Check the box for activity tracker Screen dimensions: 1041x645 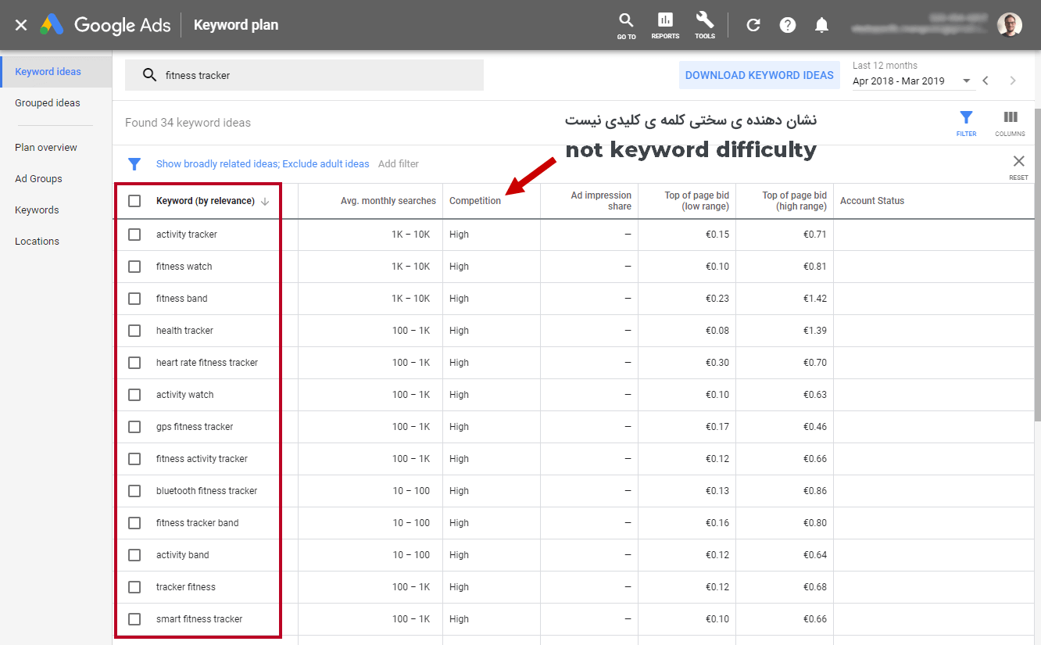[134, 235]
